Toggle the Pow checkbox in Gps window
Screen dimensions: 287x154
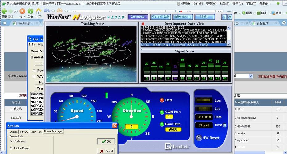(x=34, y=71)
